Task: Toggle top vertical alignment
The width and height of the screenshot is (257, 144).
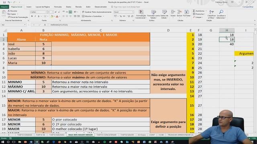Action: click(63, 12)
